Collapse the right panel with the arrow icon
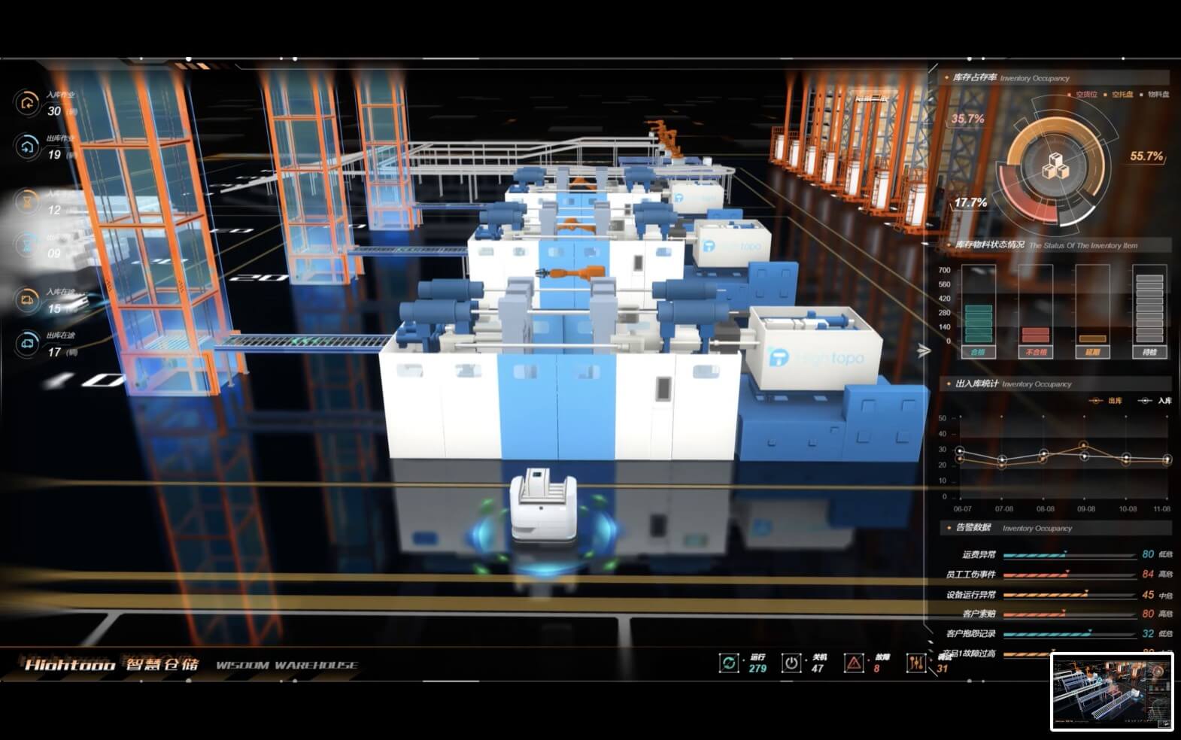Viewport: 1181px width, 740px height. 924,350
